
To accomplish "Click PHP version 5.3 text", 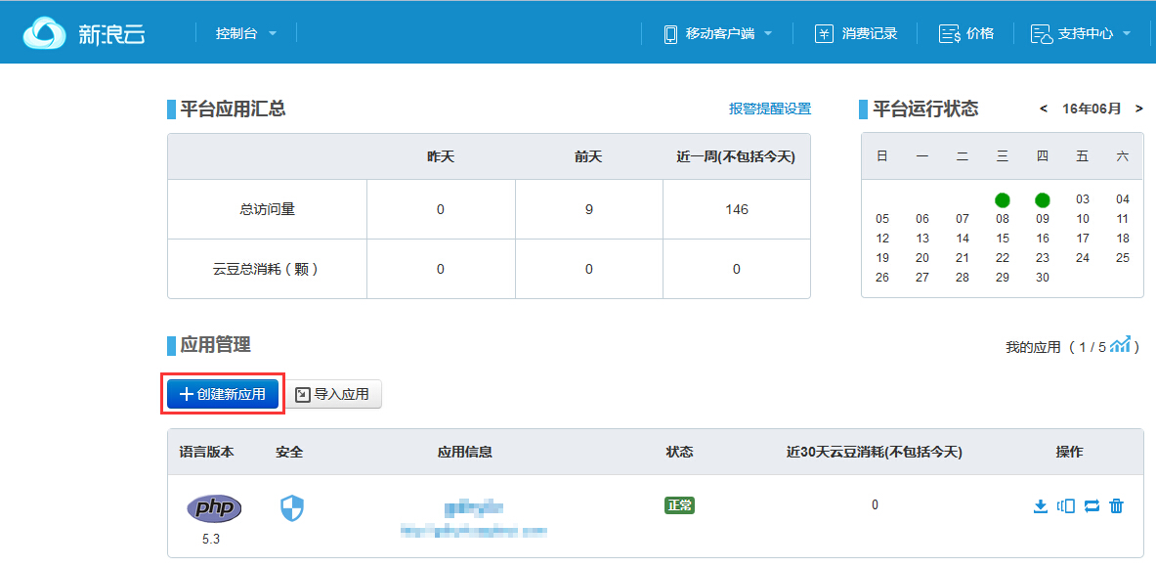I will 211,539.
